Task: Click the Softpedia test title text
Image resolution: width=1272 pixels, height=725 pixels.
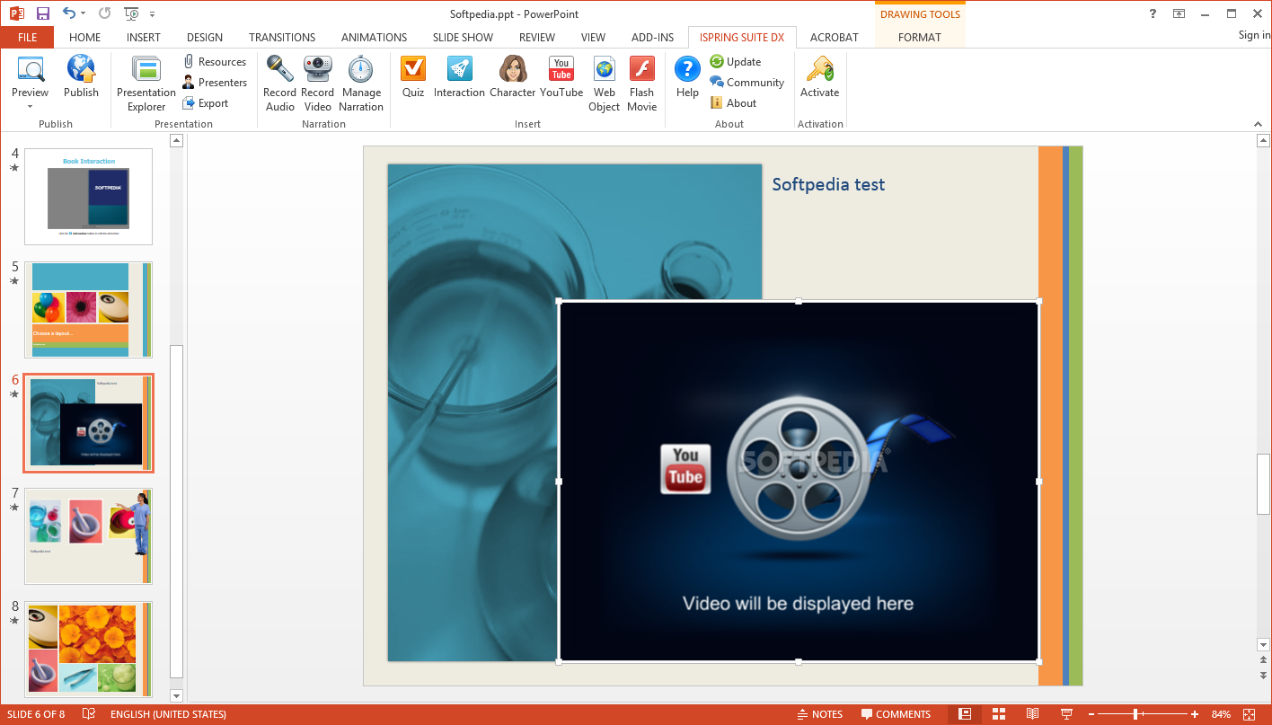Action: click(x=828, y=184)
